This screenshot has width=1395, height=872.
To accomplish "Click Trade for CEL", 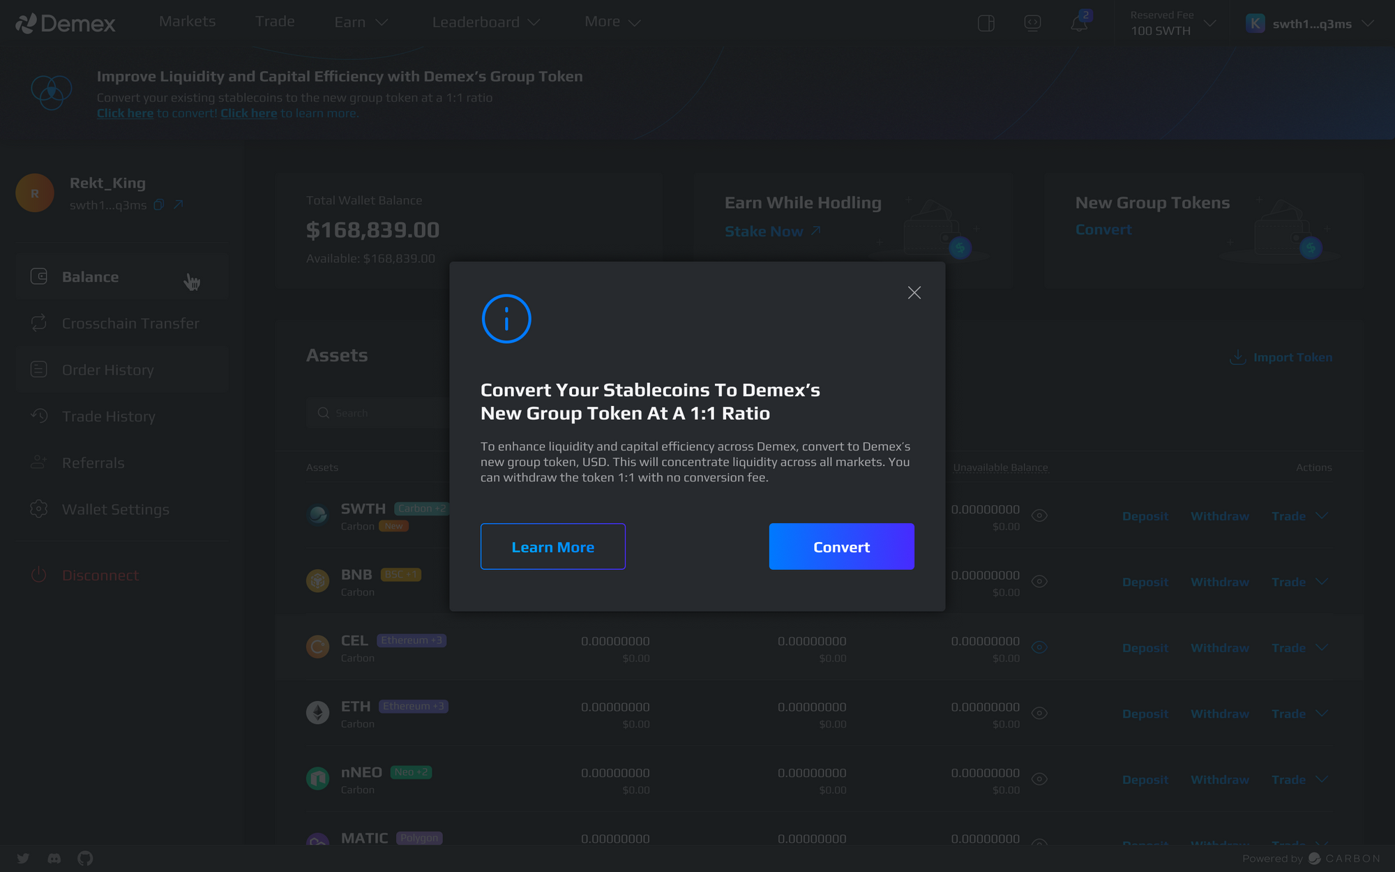I will pos(1288,648).
